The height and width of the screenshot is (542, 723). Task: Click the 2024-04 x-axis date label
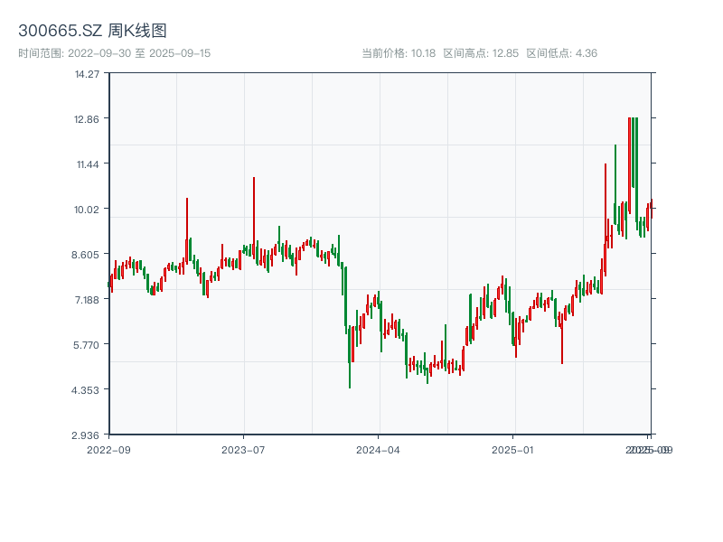(379, 449)
